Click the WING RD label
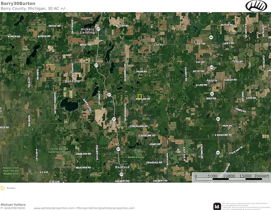271x210 pixels. pyautogui.click(x=243, y=97)
